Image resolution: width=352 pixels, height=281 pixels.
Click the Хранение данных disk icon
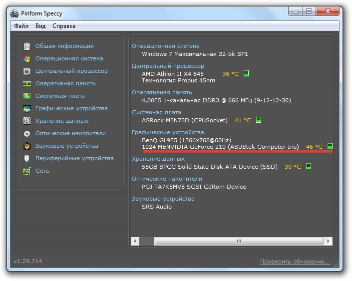(27, 121)
